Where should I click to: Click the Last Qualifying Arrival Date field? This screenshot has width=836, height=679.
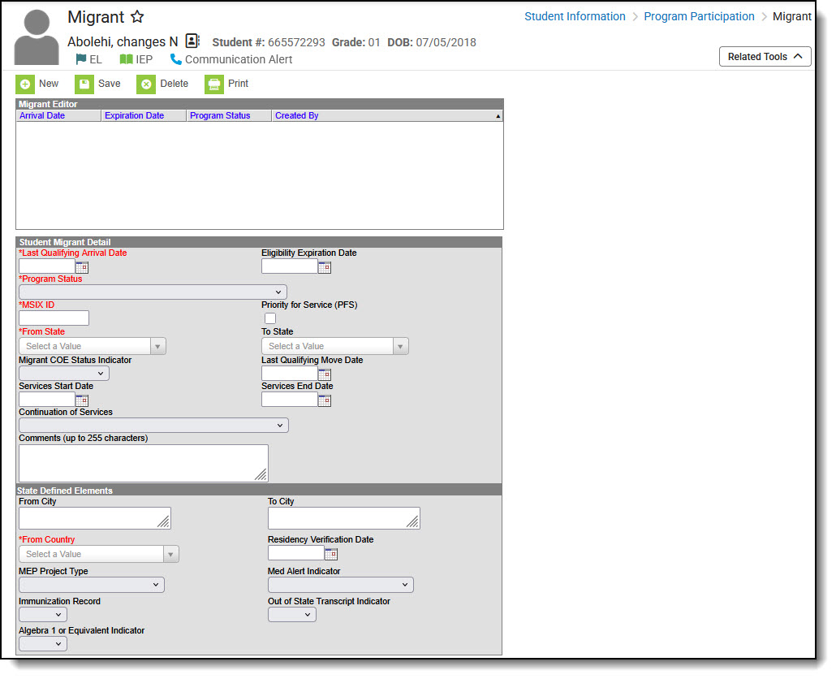coord(47,266)
